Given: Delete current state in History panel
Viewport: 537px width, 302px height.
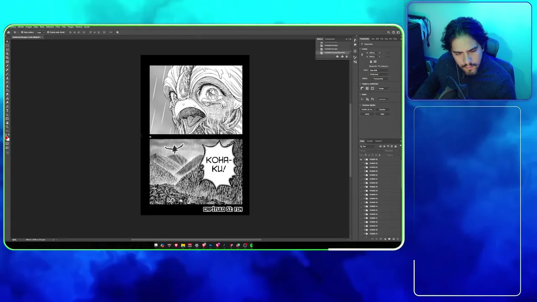Looking at the screenshot, I should [347, 56].
